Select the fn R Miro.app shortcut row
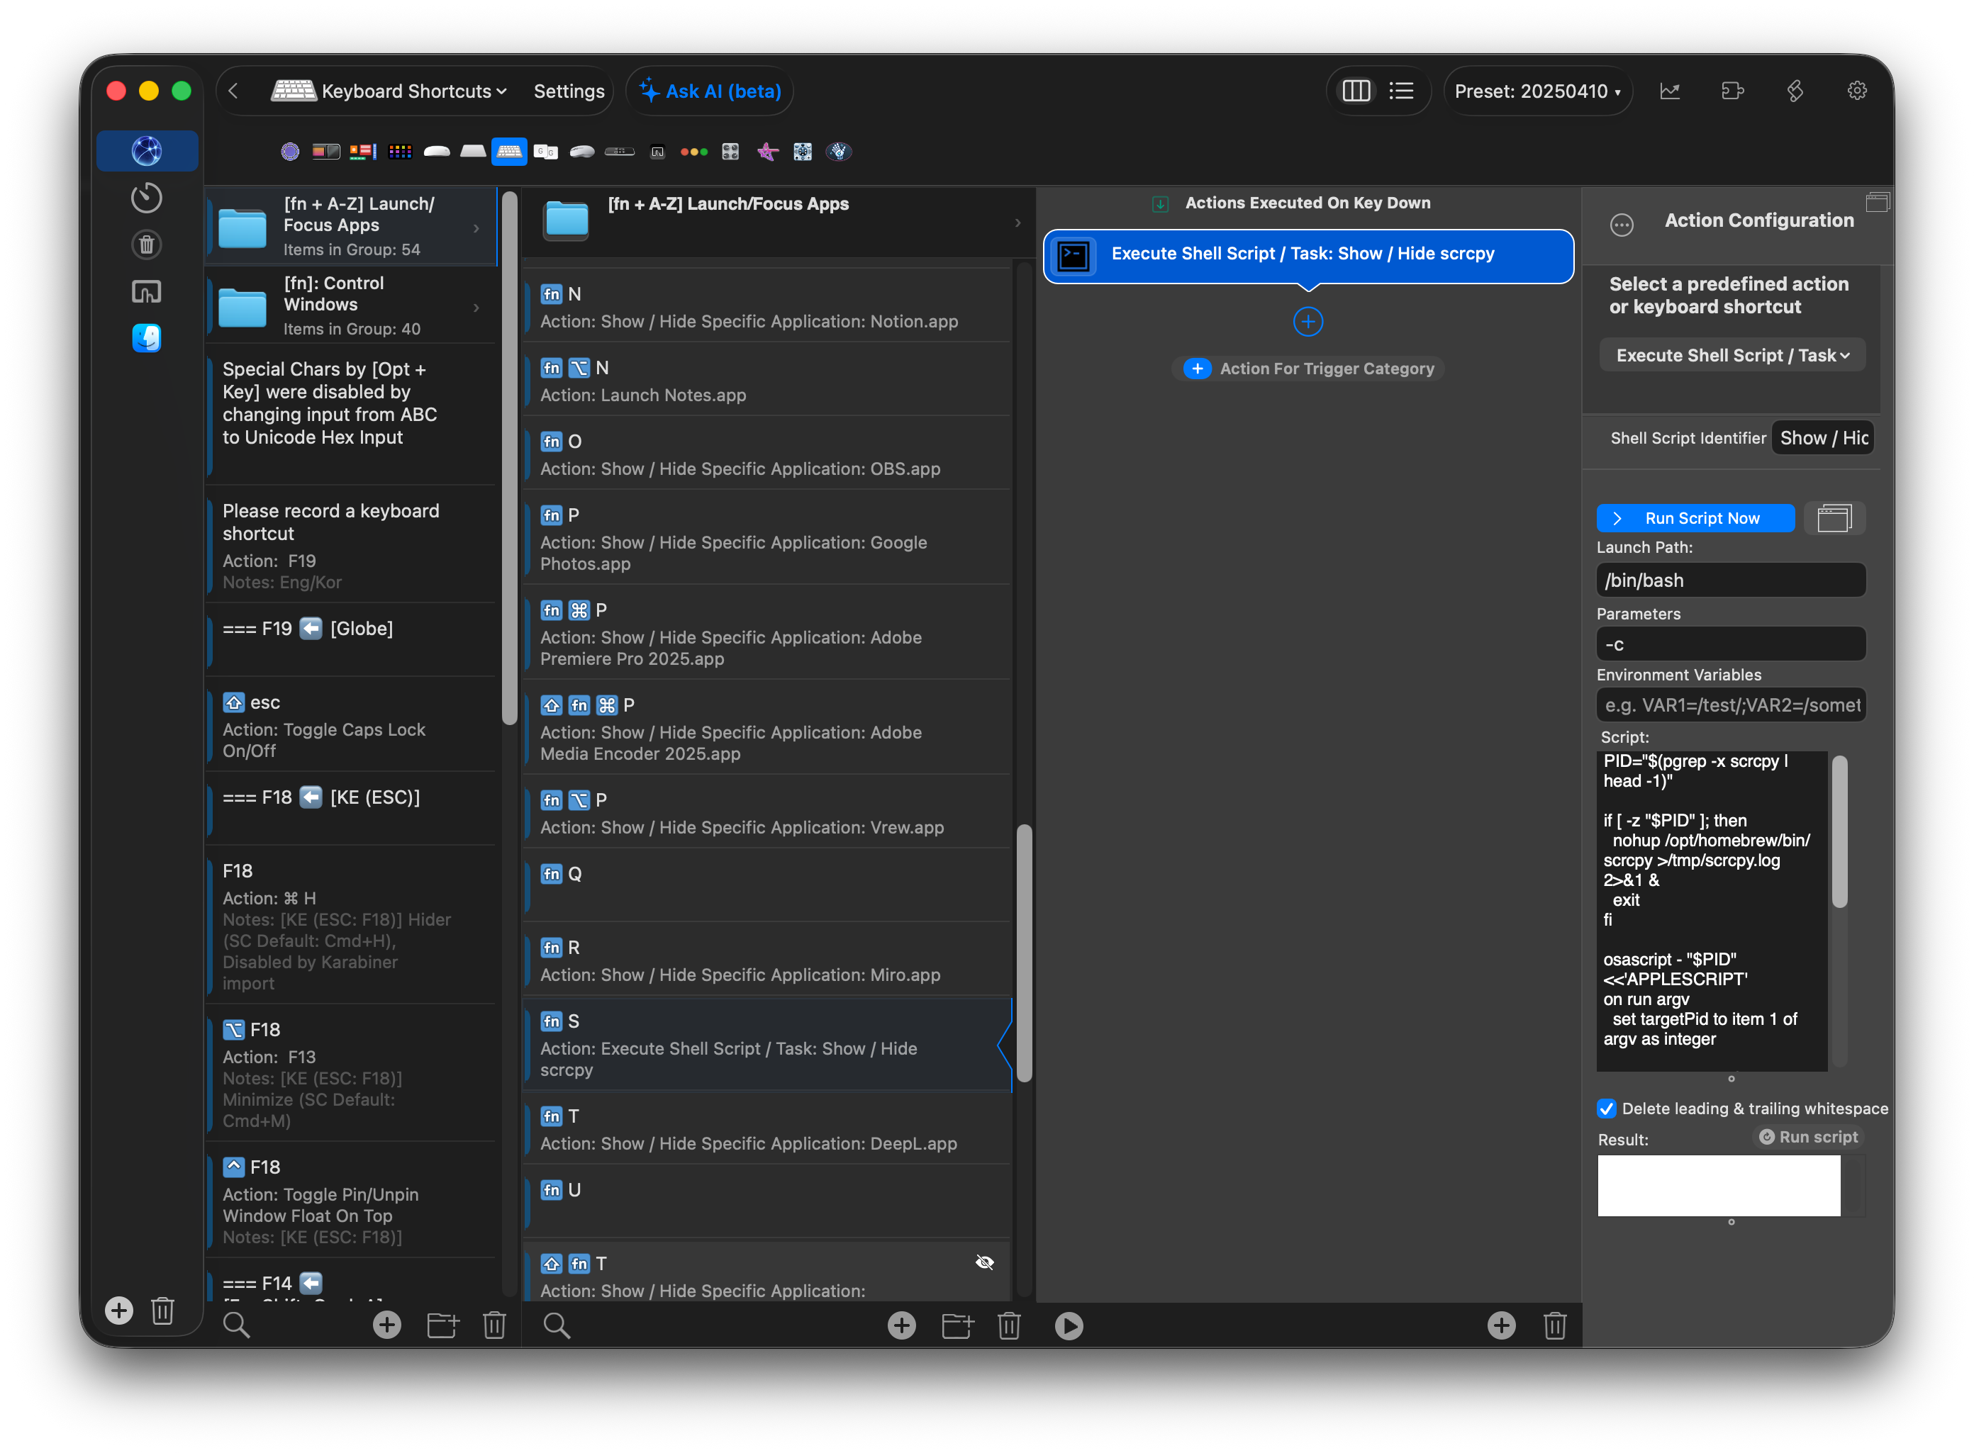The image size is (1974, 1453). pyautogui.click(x=767, y=960)
